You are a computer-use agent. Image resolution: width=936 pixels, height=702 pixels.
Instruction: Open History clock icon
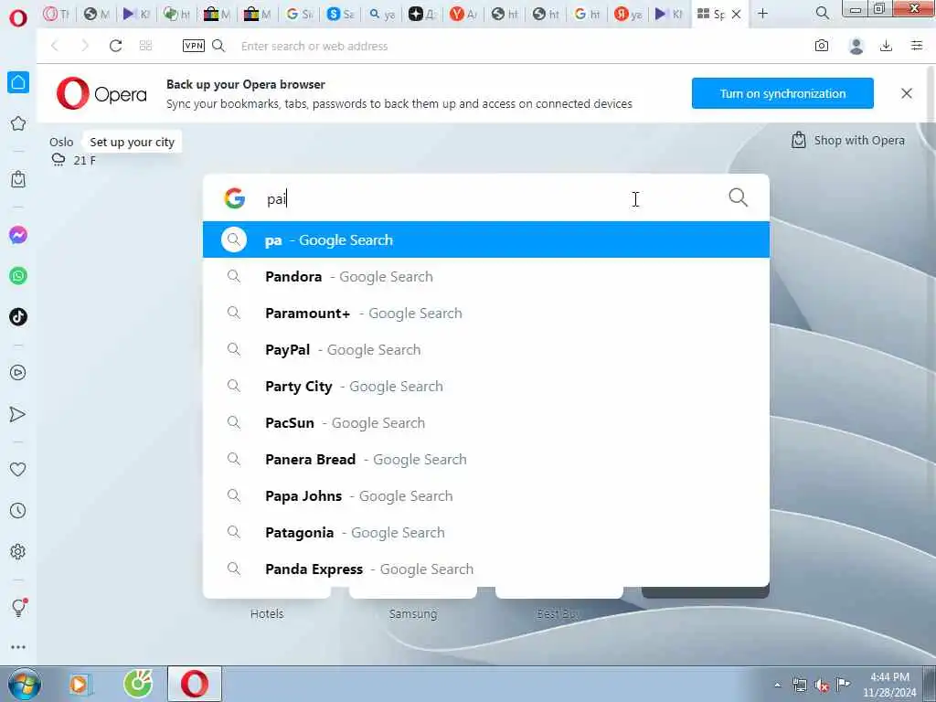[x=18, y=510]
